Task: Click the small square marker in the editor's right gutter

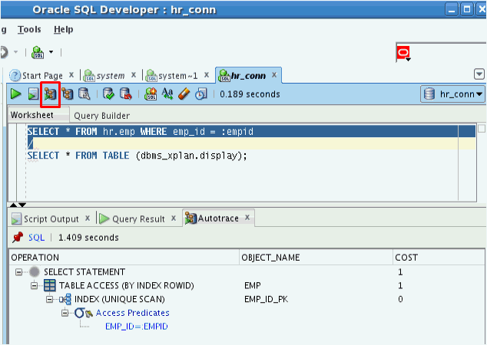Action: tap(482, 128)
